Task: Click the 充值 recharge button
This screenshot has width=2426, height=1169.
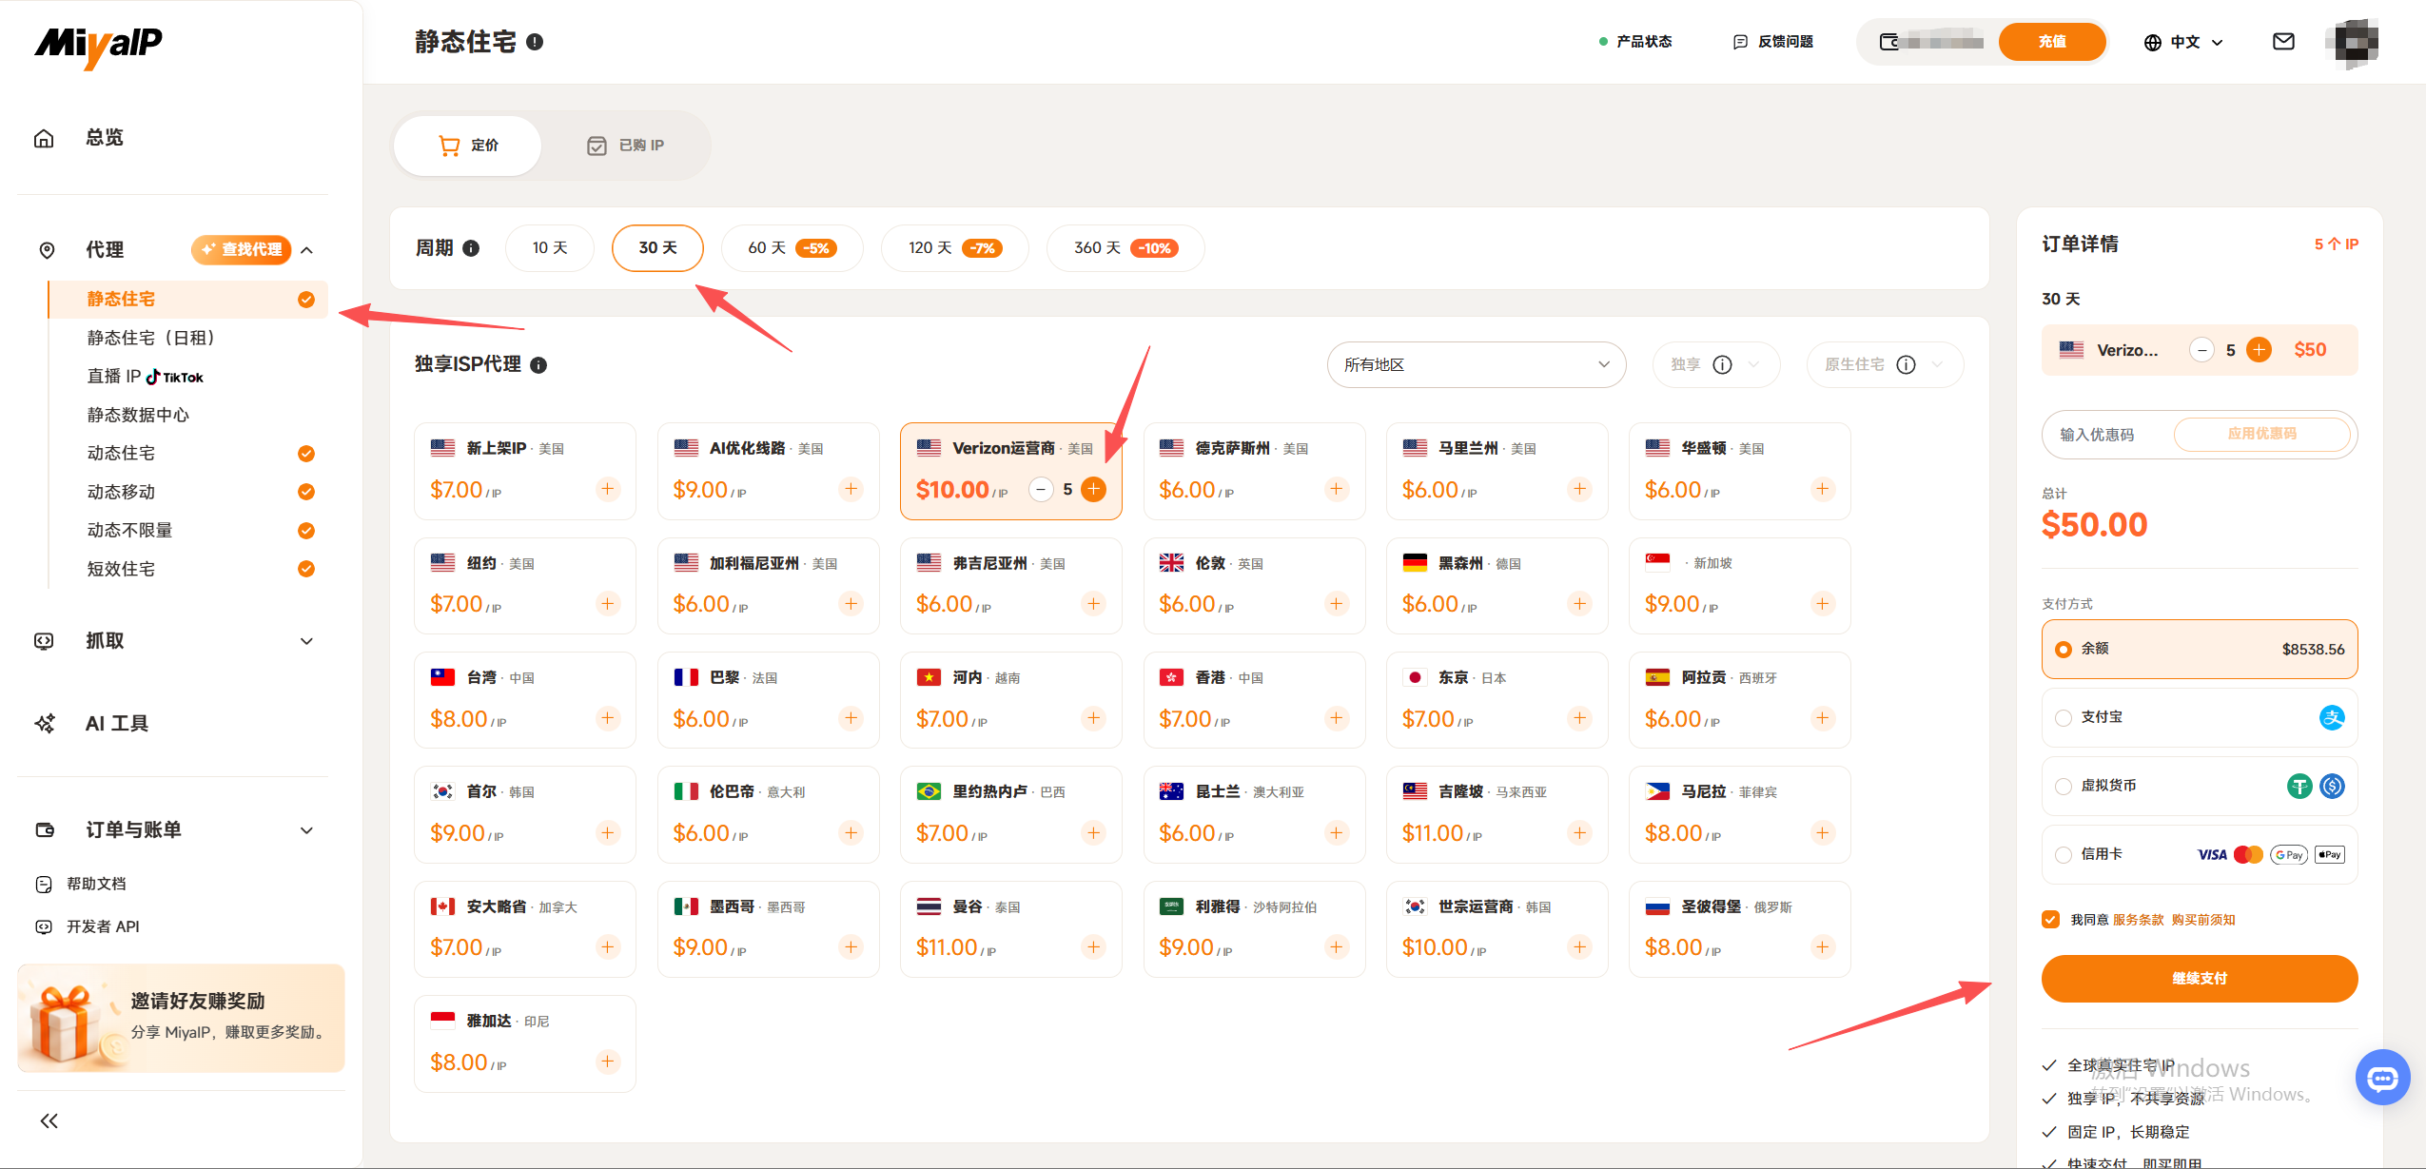Action: tap(2052, 42)
